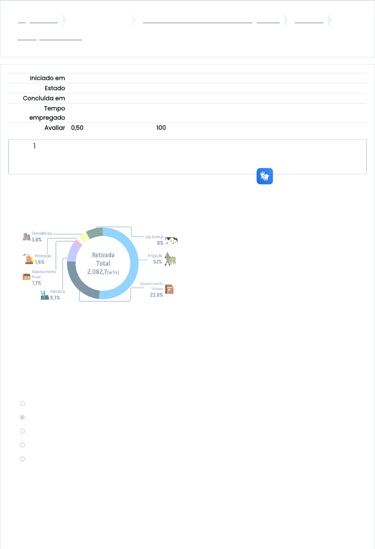Click the Irrigação crop sprinkler icon

point(170,259)
